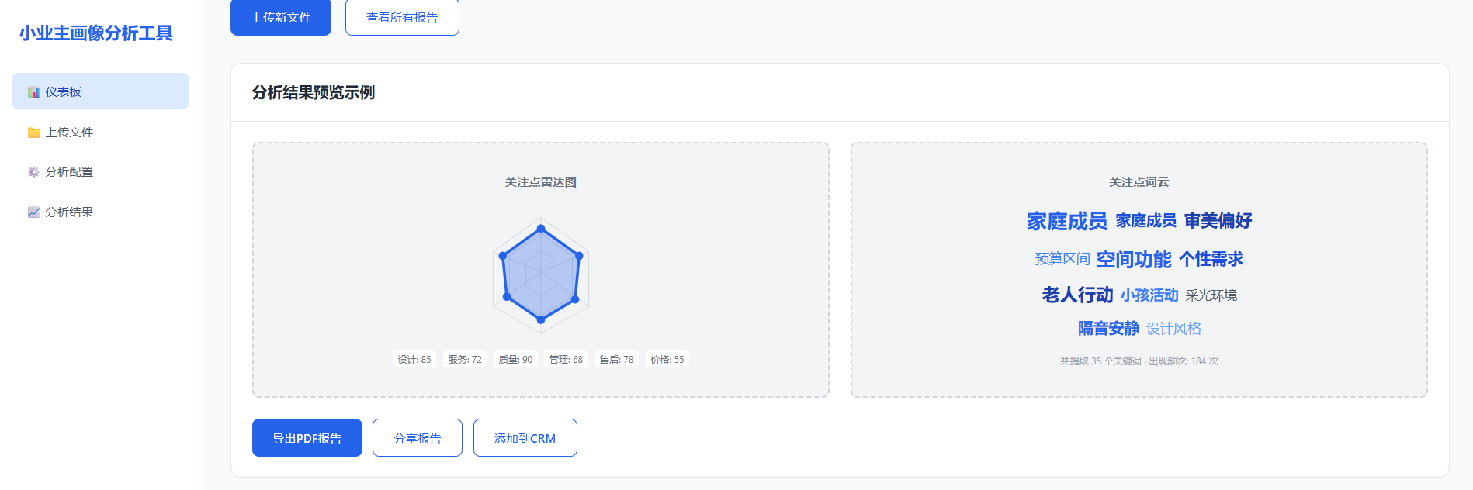Click the 查看所有报告 button
1473x490 pixels.
[x=402, y=17]
